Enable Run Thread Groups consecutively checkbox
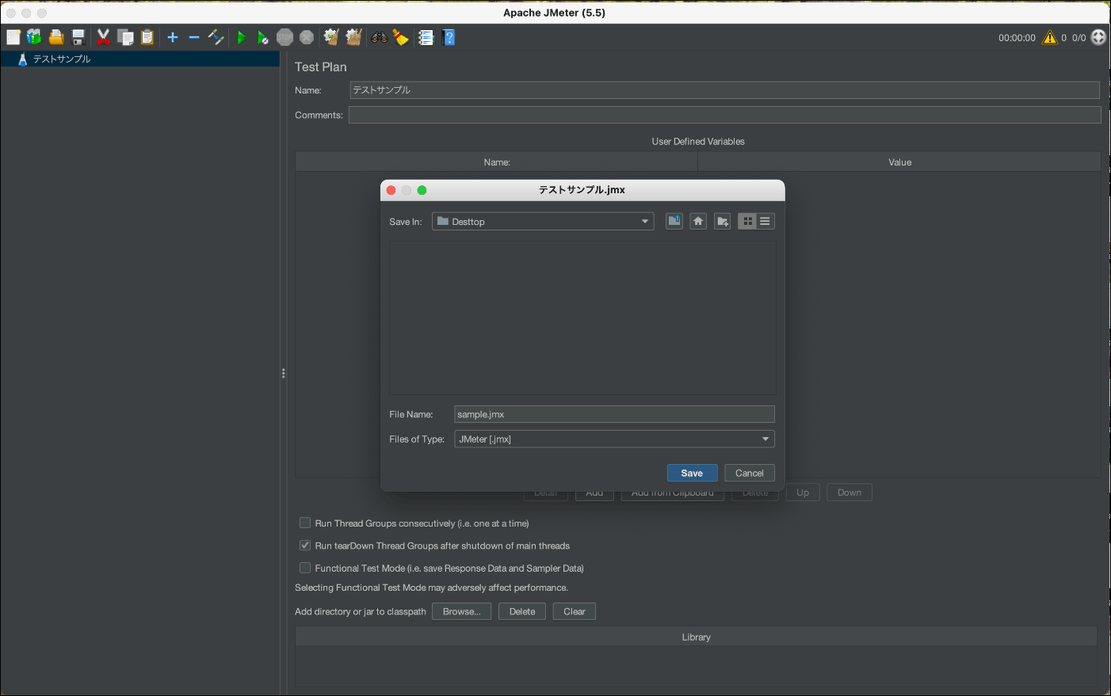This screenshot has height=696, width=1111. [x=305, y=523]
